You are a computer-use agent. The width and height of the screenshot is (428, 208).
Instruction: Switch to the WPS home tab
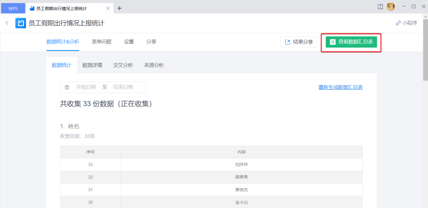[13, 8]
